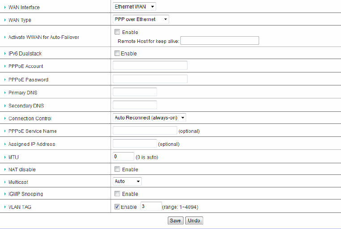Viewport: 341px width, 229px height.
Task: Open the WAN Interface dropdown
Action: (134, 7)
